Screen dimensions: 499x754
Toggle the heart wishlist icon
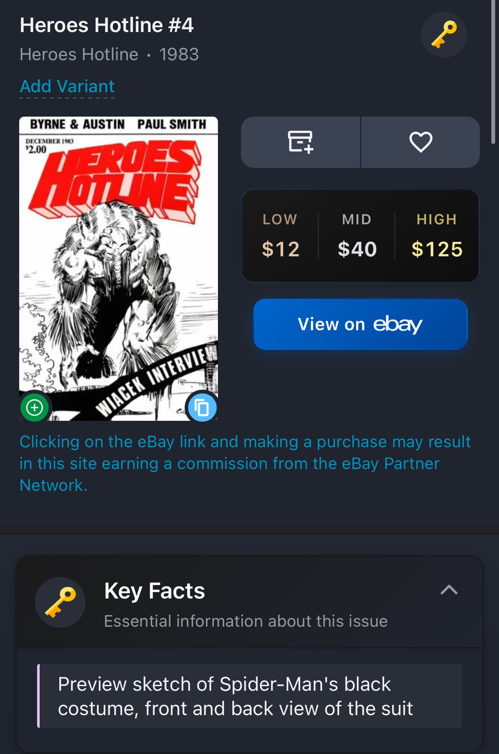(x=421, y=142)
